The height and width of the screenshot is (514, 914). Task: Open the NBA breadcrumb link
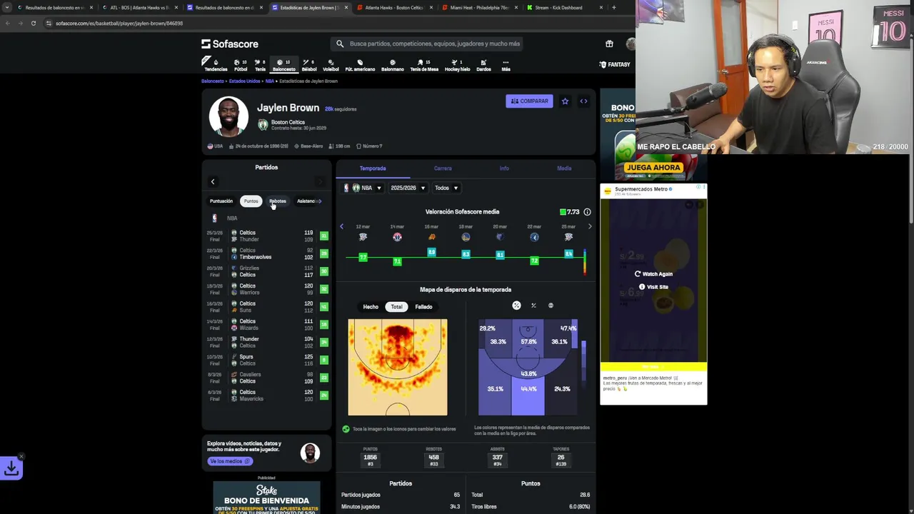click(269, 81)
